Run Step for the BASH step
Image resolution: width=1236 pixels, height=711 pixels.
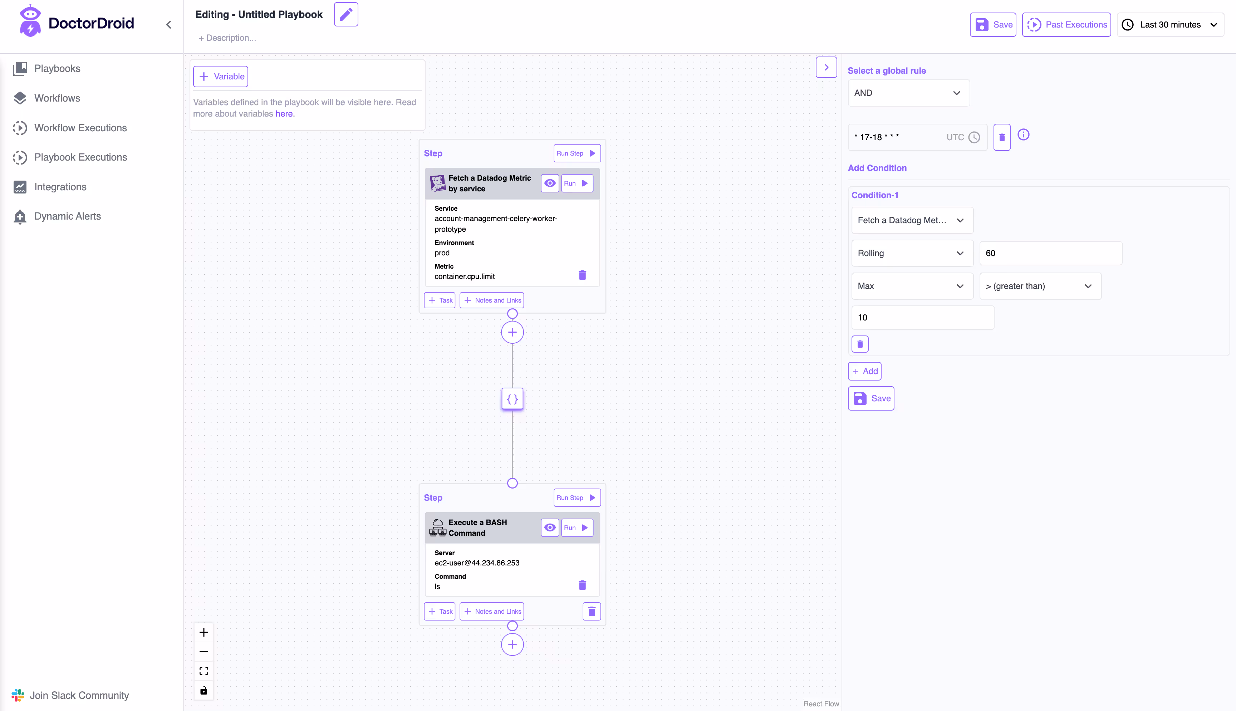577,497
